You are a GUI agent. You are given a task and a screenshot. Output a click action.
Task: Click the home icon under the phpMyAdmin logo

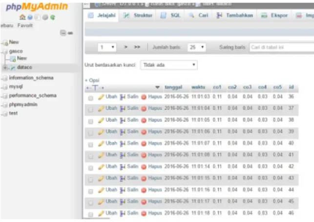click(22, 17)
